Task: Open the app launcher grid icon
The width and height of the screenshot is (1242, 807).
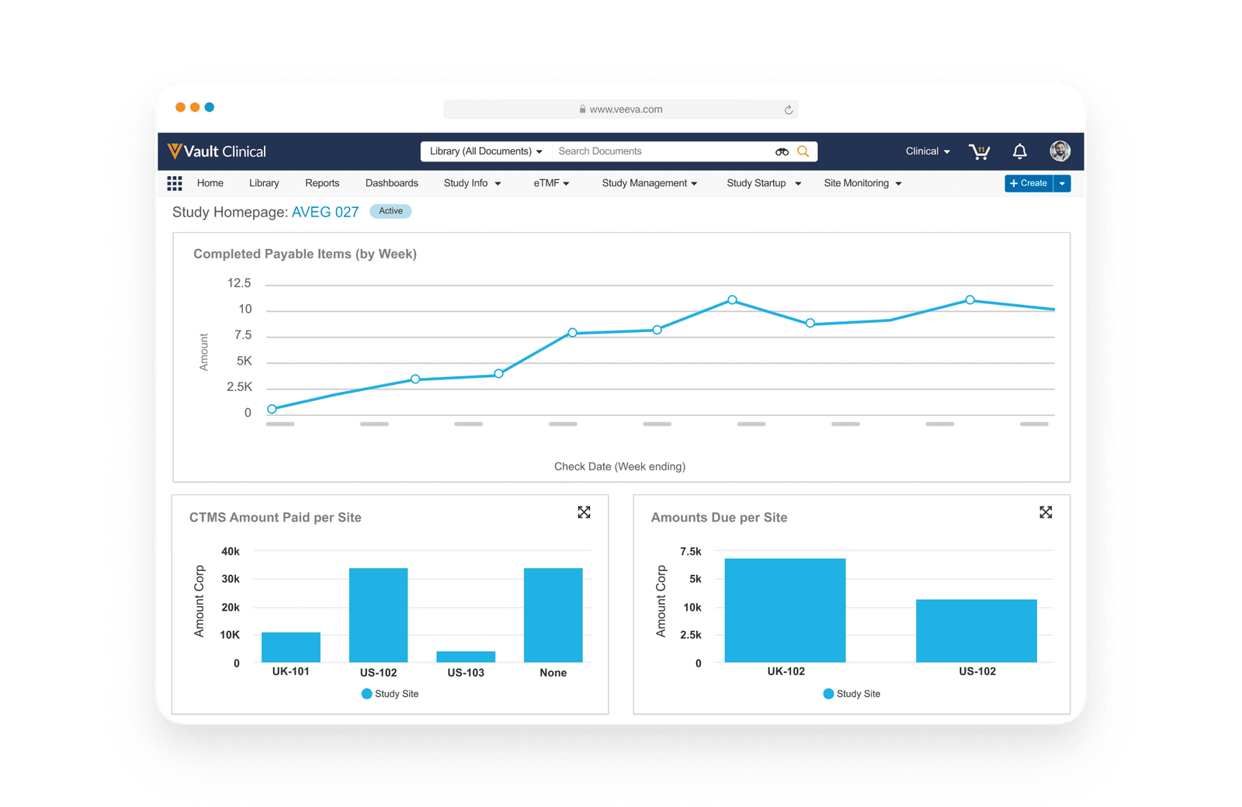Action: pyautogui.click(x=175, y=183)
